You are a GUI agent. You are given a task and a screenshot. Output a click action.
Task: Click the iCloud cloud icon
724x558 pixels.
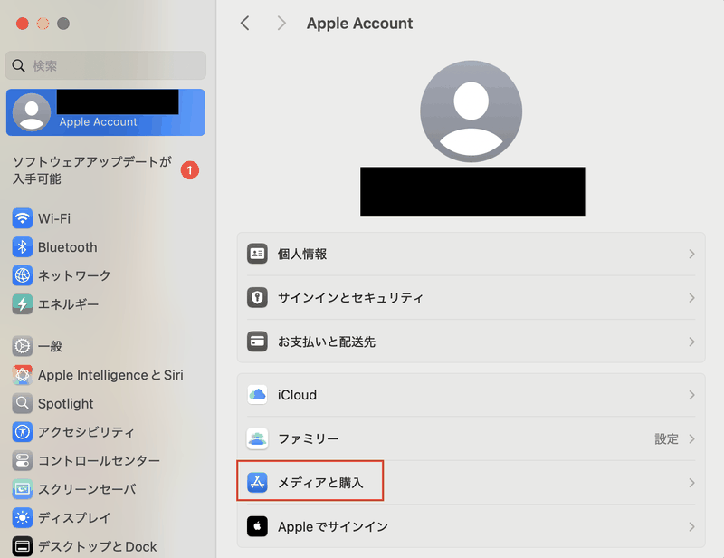[x=257, y=395]
